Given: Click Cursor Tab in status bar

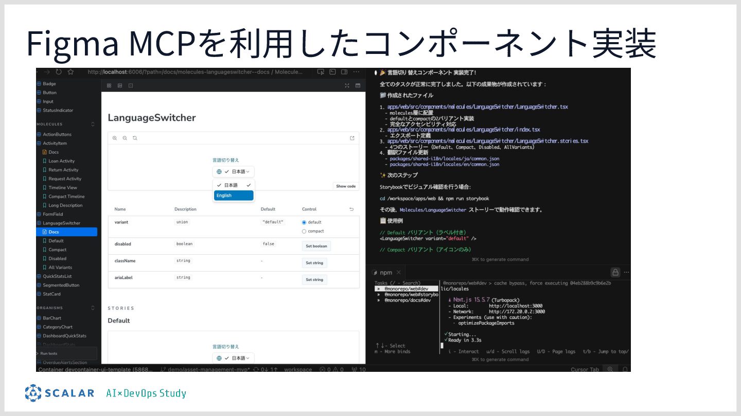Looking at the screenshot, I should click(x=585, y=369).
